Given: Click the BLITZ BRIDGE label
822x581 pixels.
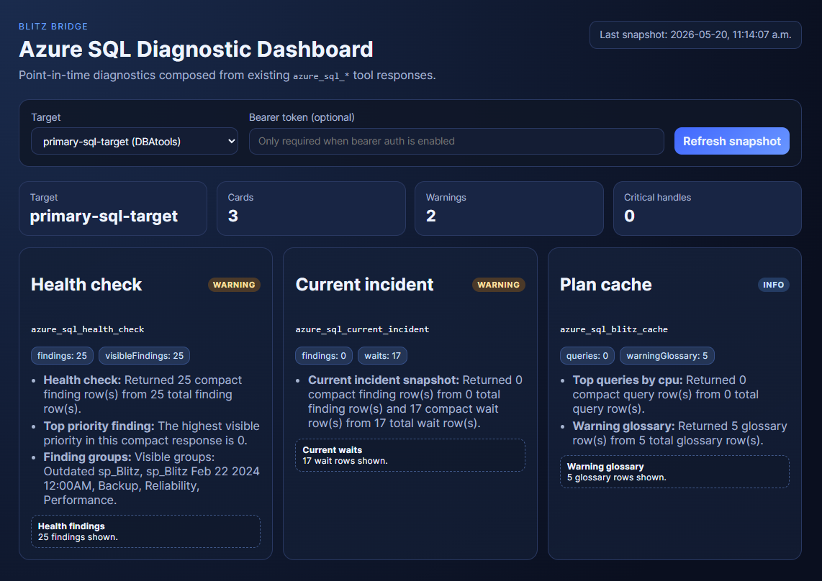Looking at the screenshot, I should coord(53,26).
